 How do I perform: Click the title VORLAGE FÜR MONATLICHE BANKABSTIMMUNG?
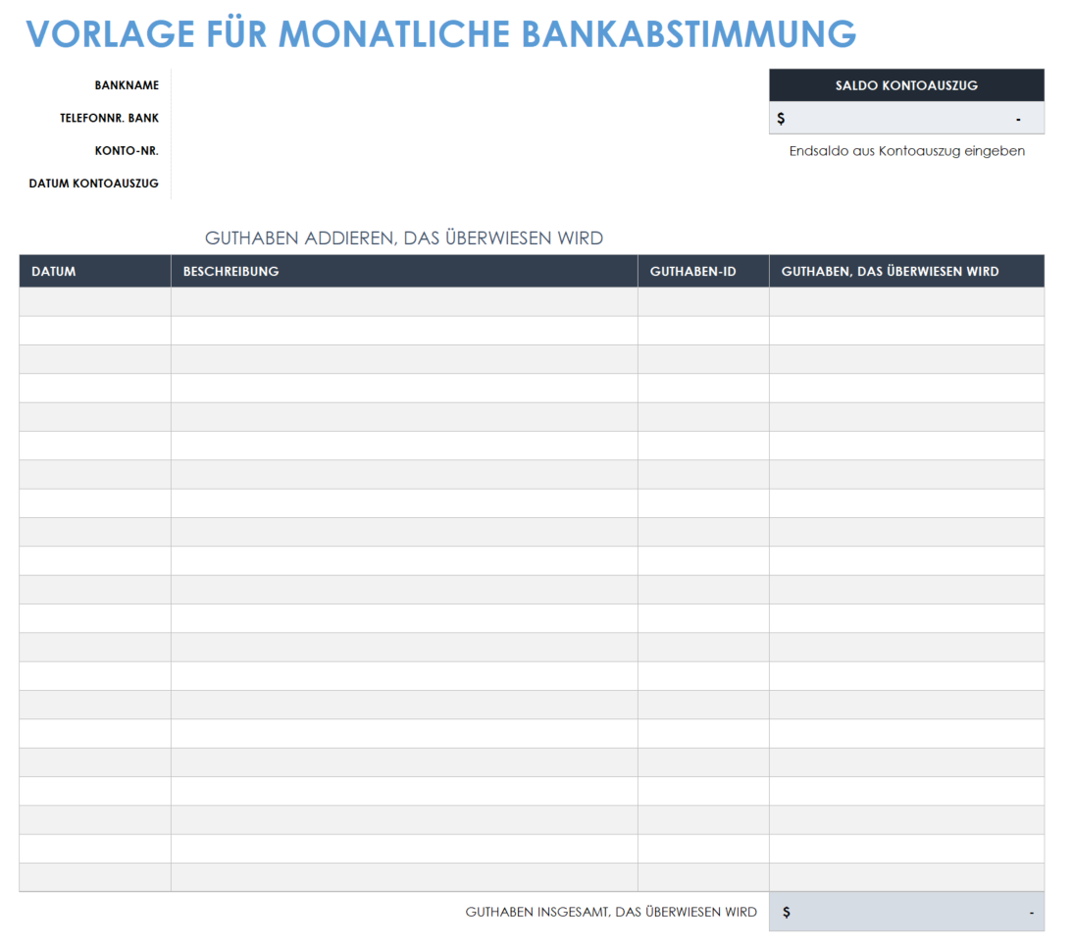coord(440,33)
